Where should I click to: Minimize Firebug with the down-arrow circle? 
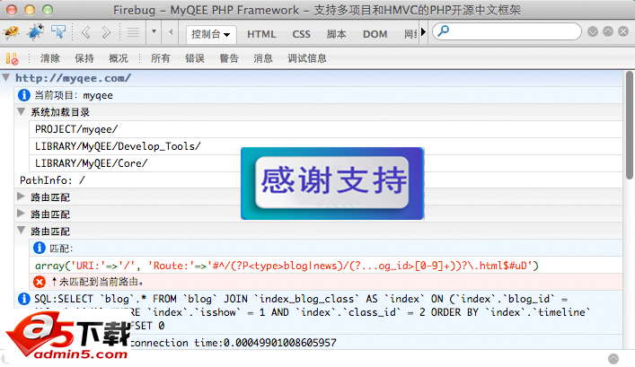point(593,31)
